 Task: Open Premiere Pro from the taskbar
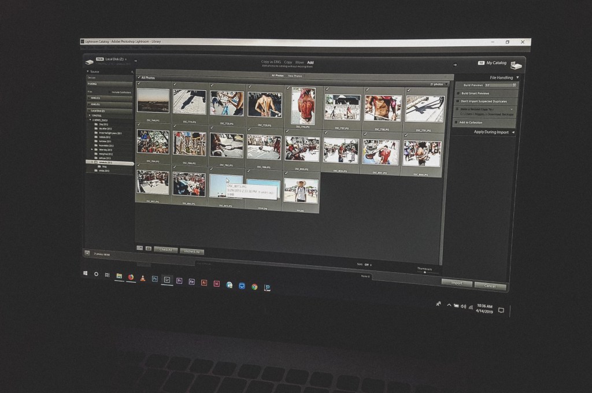point(179,280)
